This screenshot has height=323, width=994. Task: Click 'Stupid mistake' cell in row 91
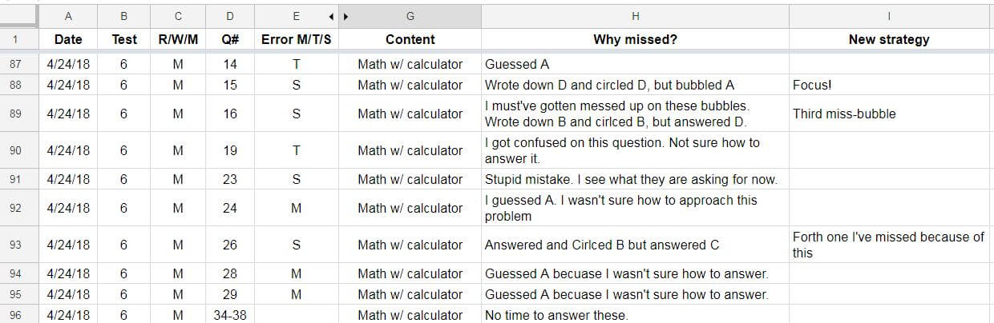coord(635,179)
